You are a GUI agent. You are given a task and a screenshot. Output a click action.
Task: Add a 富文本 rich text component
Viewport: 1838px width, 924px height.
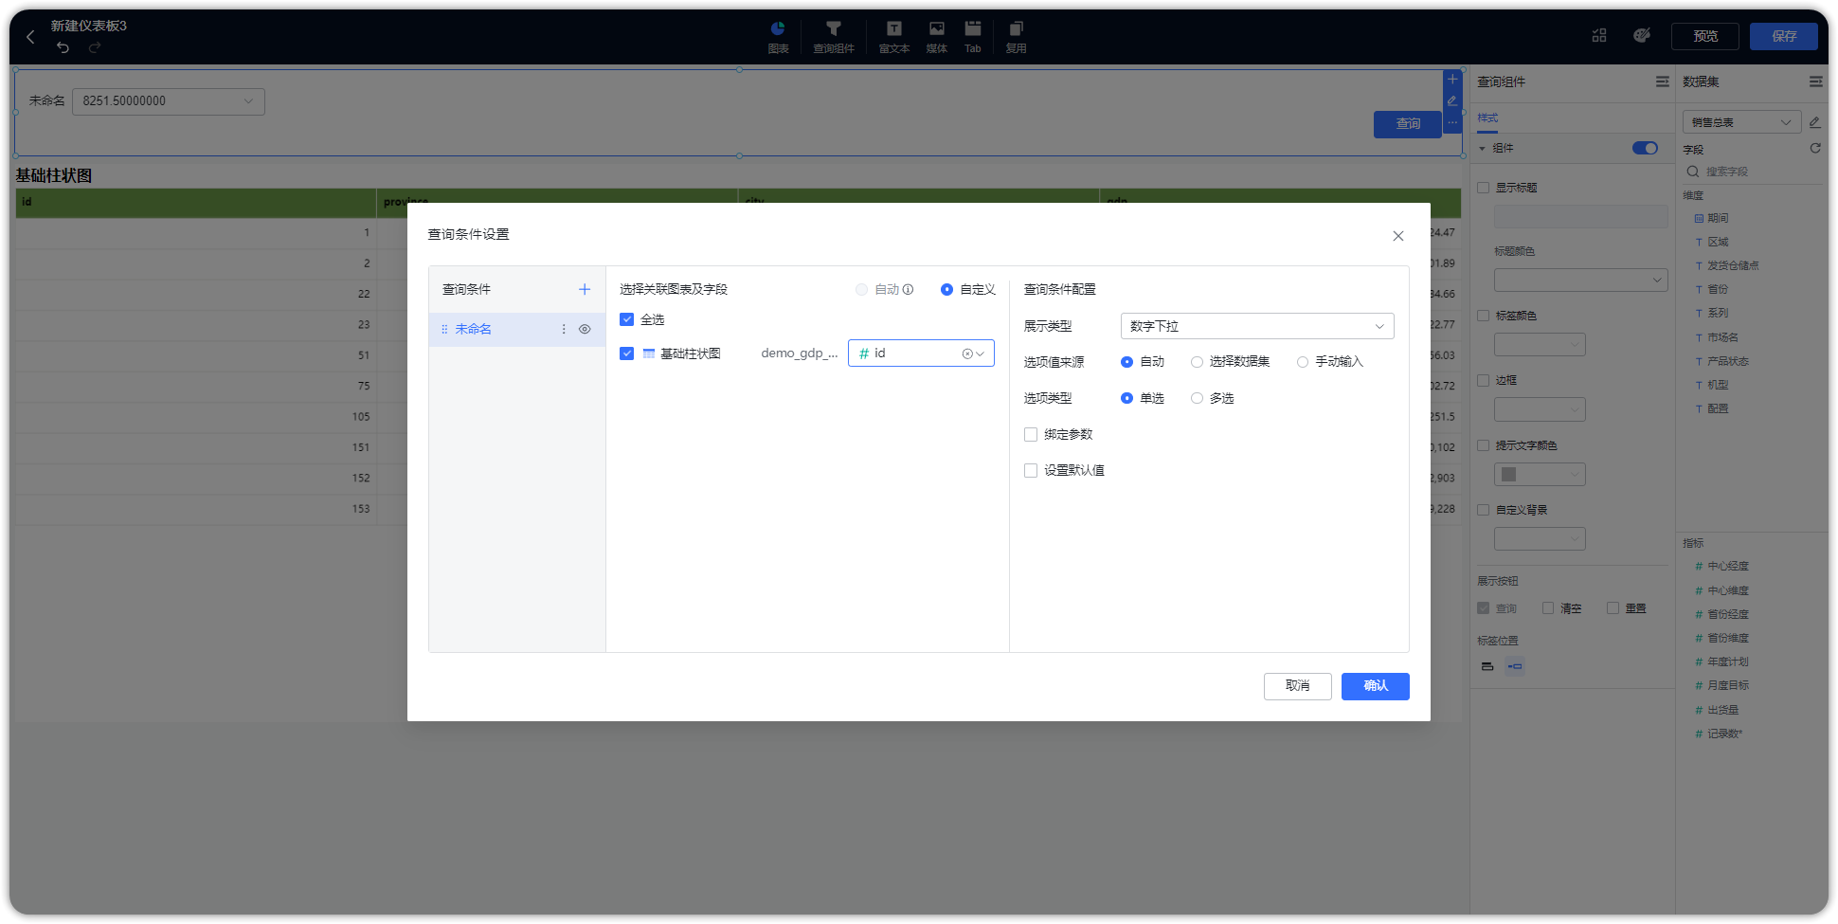[x=893, y=37]
